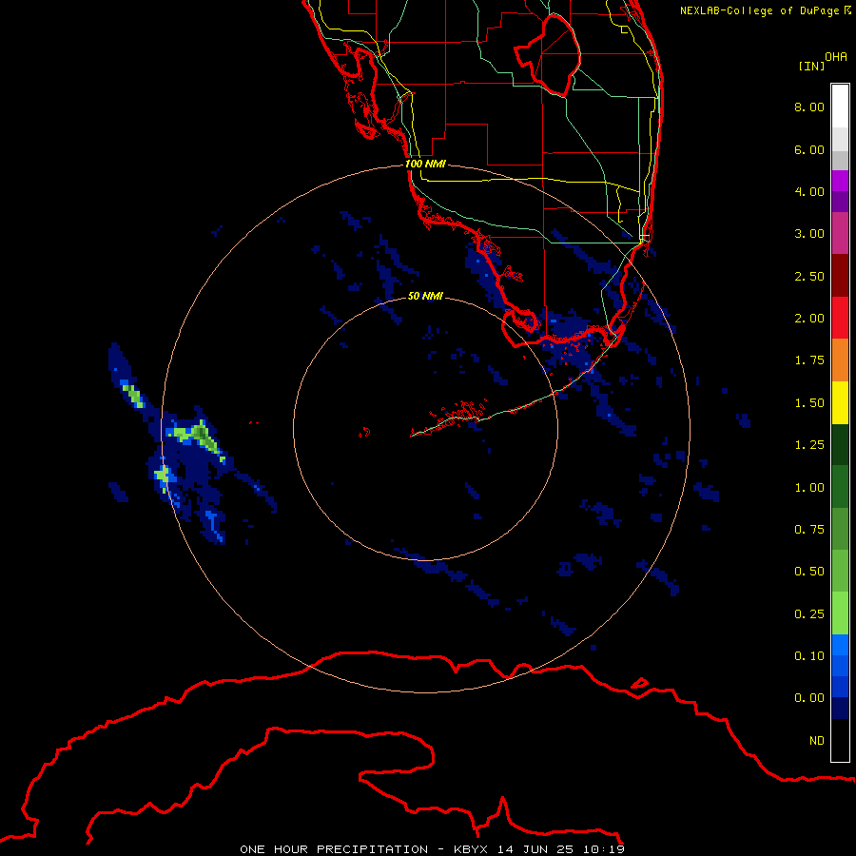Select the lightest green 0.25 legend swatch

pos(840,613)
